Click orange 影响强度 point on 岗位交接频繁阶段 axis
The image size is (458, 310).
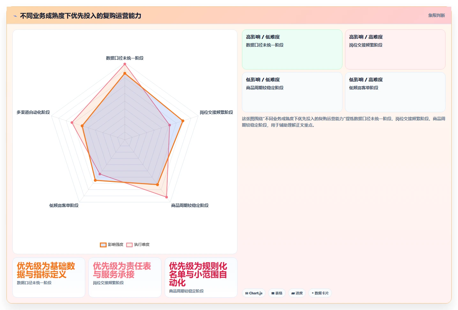coord(183,121)
